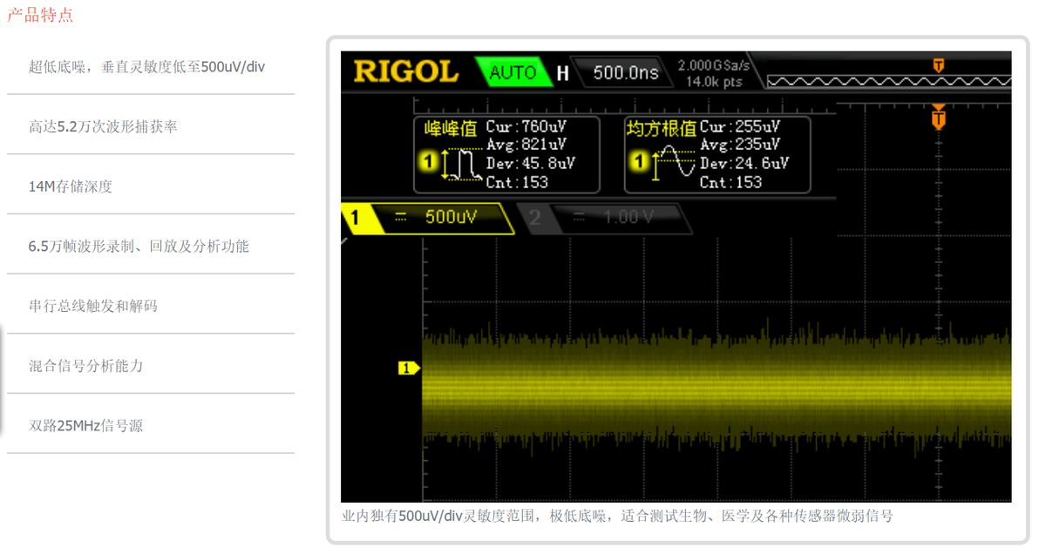1046x548 pixels.
Task: Click the RIGOL logo on the oscilloscope screen
Action: (x=405, y=71)
